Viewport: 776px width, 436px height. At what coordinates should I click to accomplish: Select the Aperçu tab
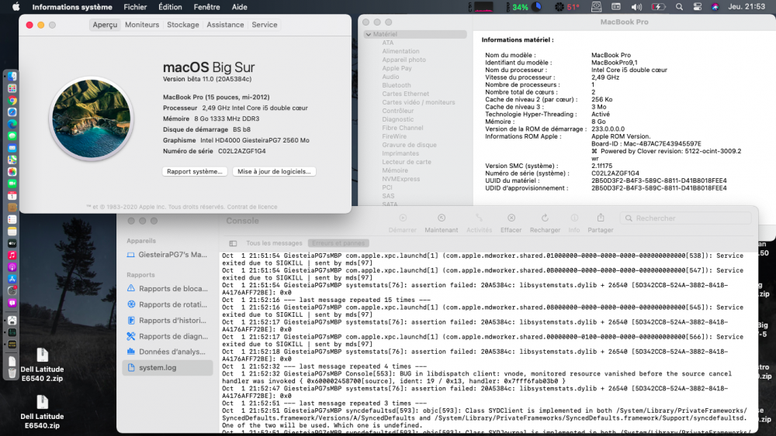coord(105,25)
